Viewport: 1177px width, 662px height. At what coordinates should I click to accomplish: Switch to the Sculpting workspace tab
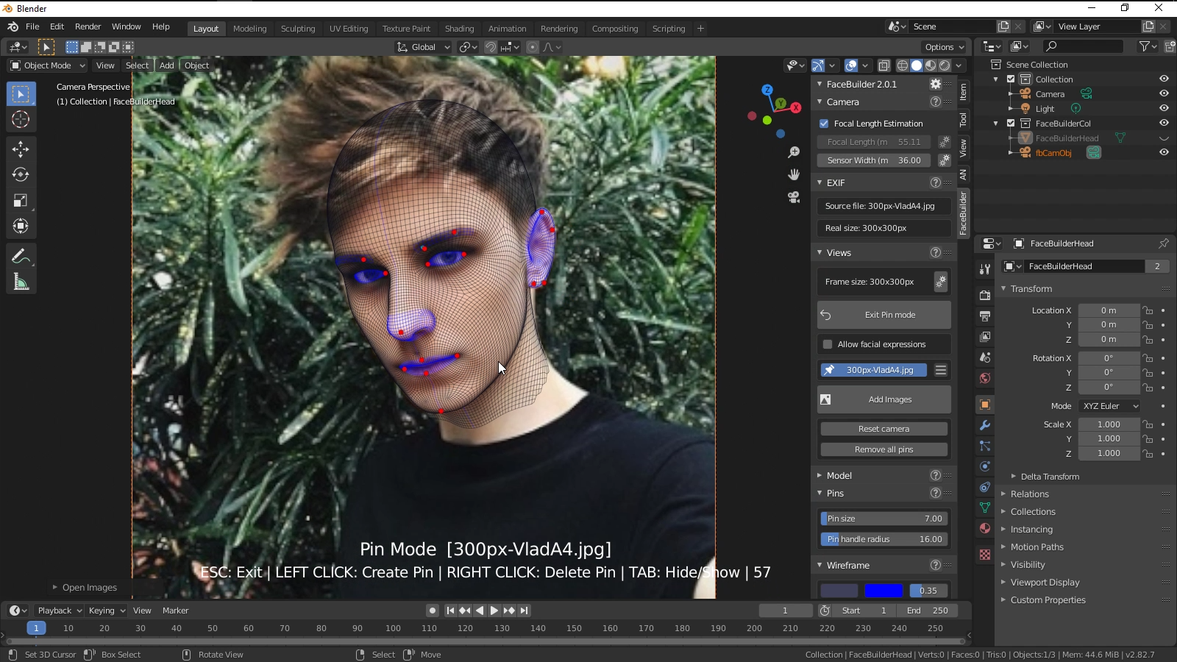point(298,29)
